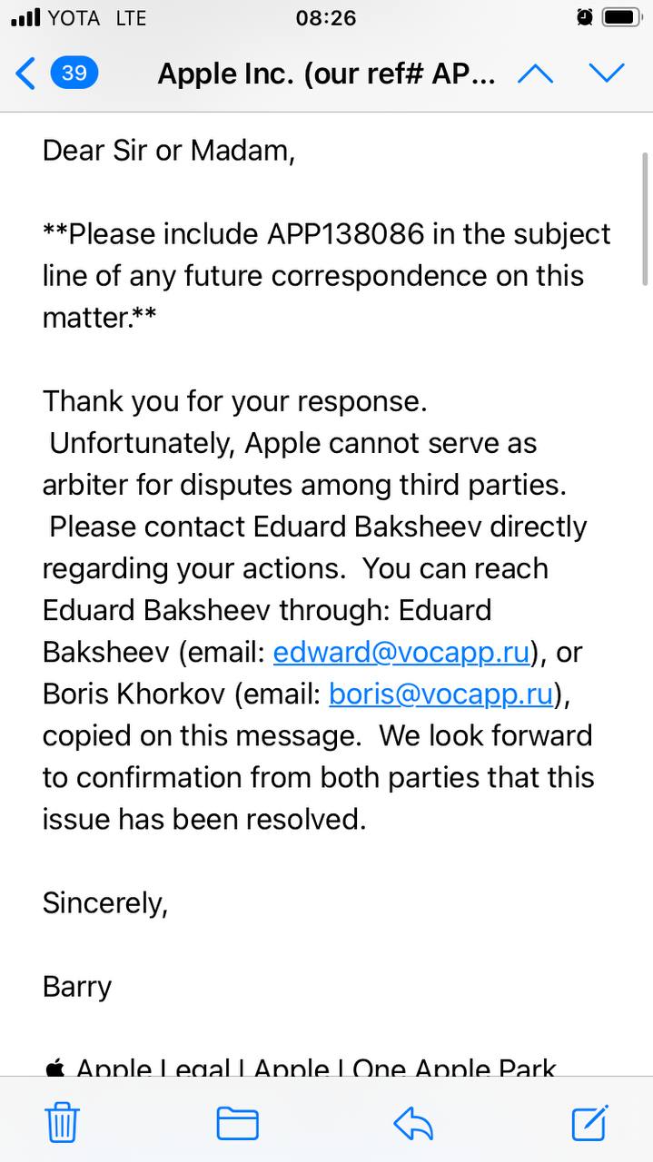Go to previous message with up arrow
653x1162 pixels.
coord(535,74)
